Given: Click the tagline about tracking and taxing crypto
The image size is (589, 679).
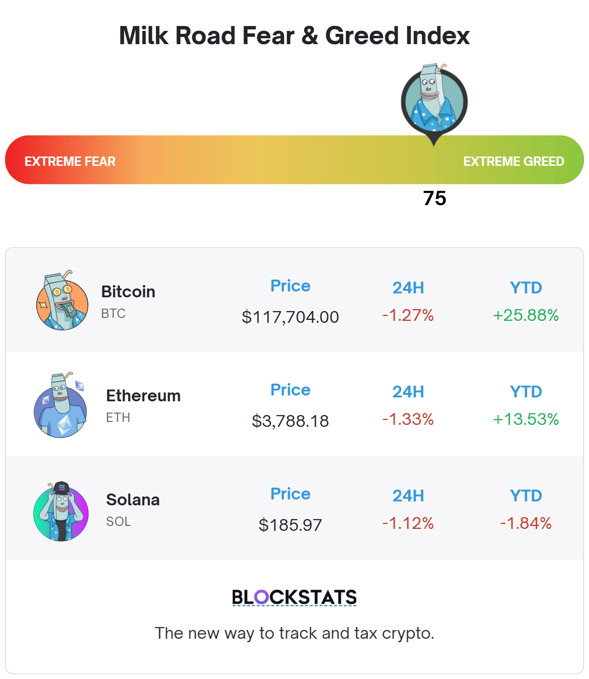Looking at the screenshot, I should [x=294, y=633].
